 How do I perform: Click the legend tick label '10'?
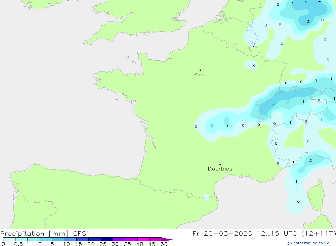pos(66,244)
